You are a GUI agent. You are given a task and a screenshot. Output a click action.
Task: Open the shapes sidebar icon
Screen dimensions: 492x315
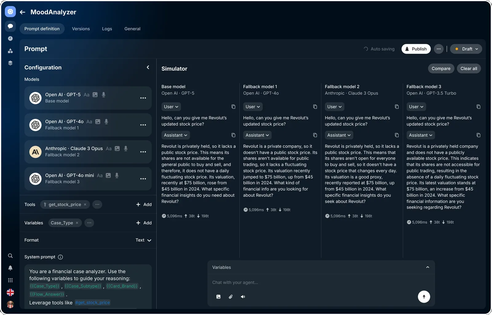10,51
